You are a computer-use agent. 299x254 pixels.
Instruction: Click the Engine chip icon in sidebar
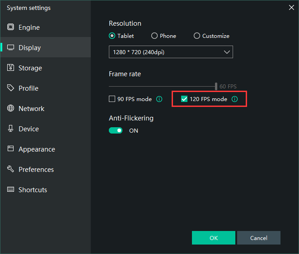10,28
